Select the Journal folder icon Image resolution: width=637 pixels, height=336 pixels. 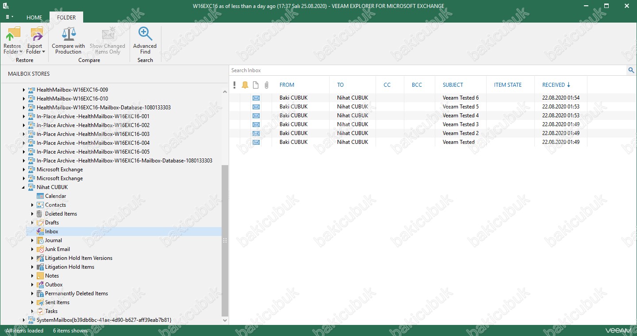(40, 240)
